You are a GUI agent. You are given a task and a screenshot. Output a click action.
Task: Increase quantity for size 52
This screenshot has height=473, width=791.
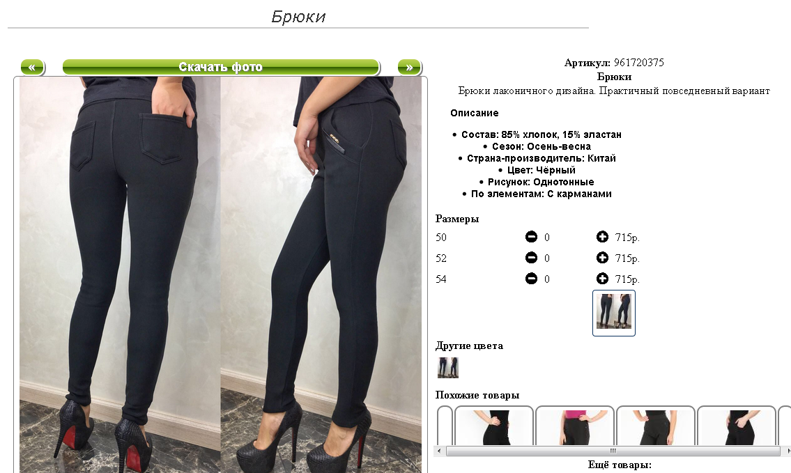pos(602,258)
